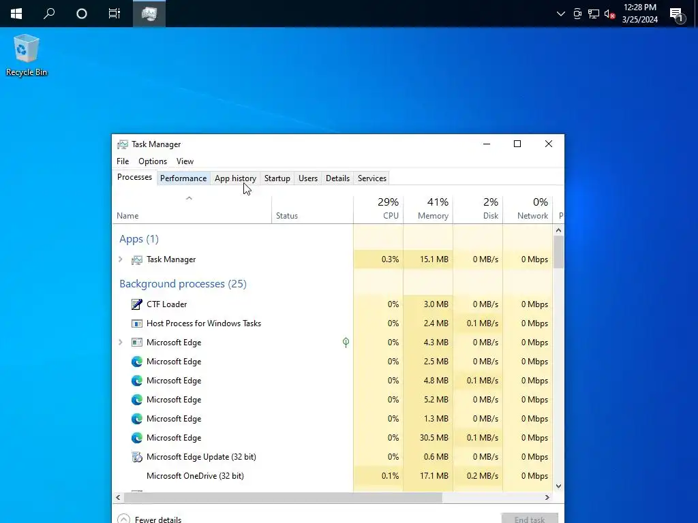The width and height of the screenshot is (698, 523).
Task: Open taskbar clock showing 12:28 PM
Action: (x=639, y=14)
